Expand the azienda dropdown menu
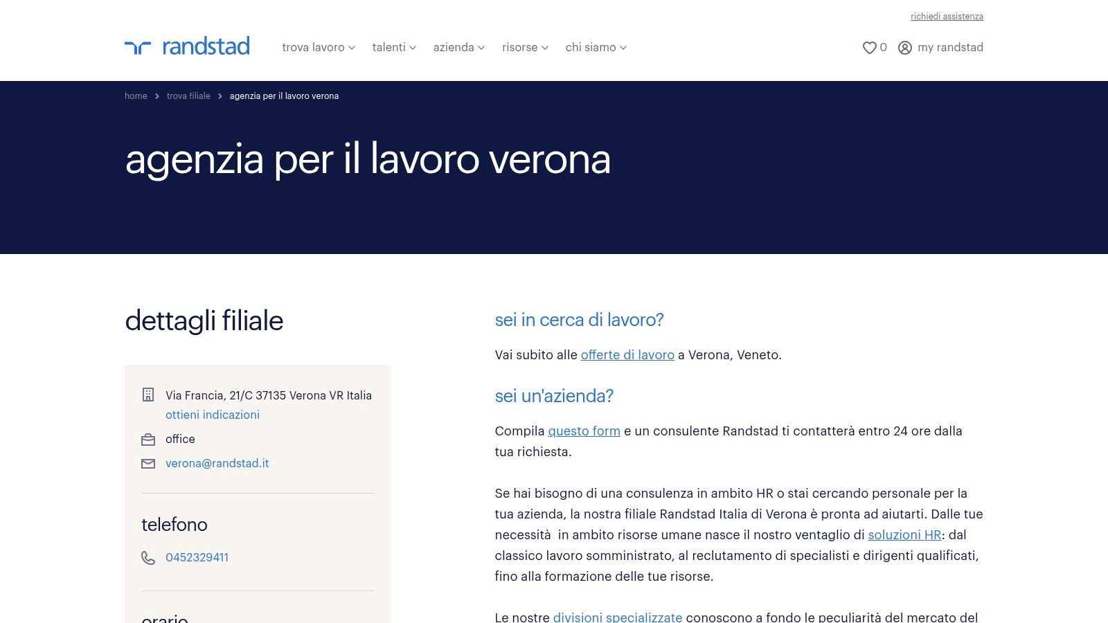The height and width of the screenshot is (623, 1108). (x=459, y=47)
